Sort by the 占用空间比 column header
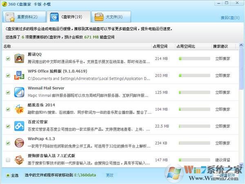This screenshot has height=184, width=245. (x=193, y=46)
